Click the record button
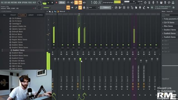Image resolution: width=178 pixels, height=100 pixels. coord(56,2)
